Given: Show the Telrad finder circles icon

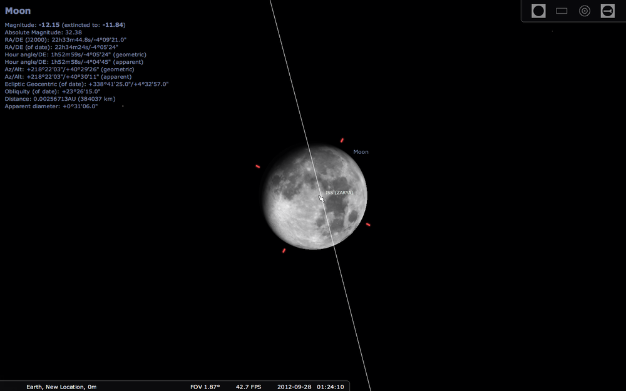Looking at the screenshot, I should coord(584,11).
